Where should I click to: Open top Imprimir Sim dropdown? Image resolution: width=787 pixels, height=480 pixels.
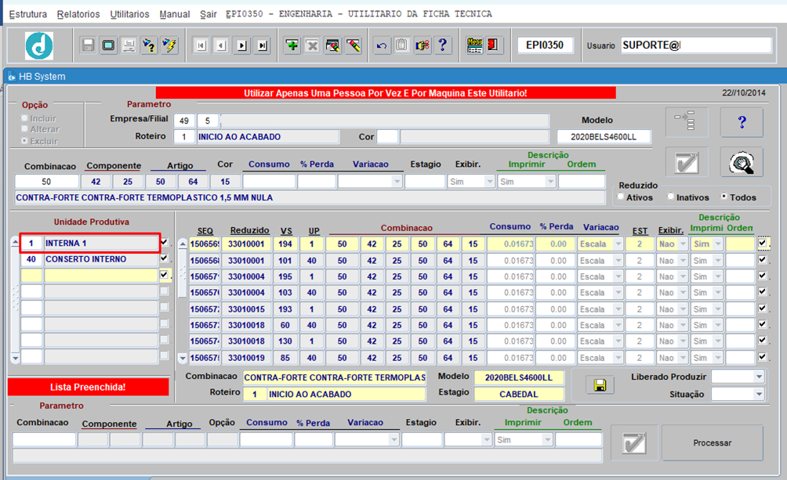pyautogui.click(x=550, y=182)
